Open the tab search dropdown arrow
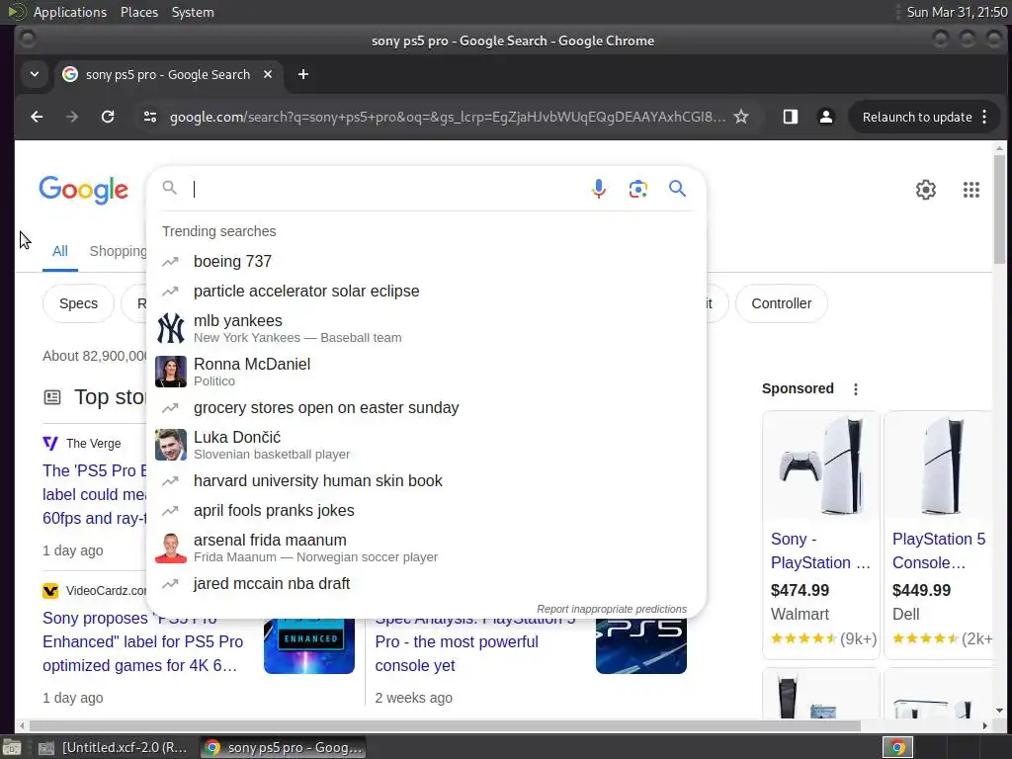Viewport: 1012px width, 759px height. (35, 74)
